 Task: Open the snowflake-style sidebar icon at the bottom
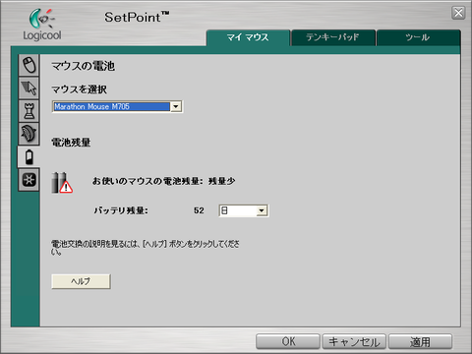pos(29,180)
